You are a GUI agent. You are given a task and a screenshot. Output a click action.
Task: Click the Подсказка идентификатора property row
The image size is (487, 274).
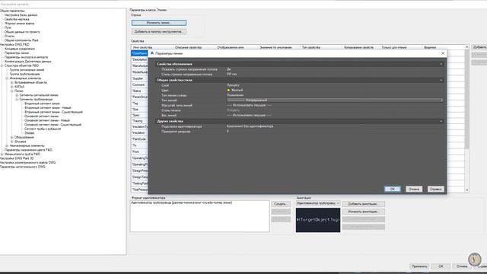click(300, 126)
